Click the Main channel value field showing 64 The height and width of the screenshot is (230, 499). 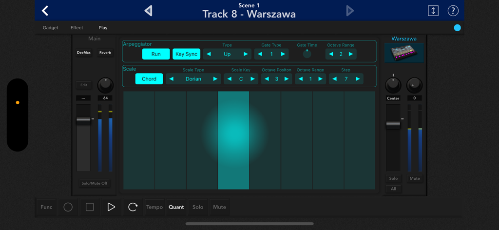[105, 98]
